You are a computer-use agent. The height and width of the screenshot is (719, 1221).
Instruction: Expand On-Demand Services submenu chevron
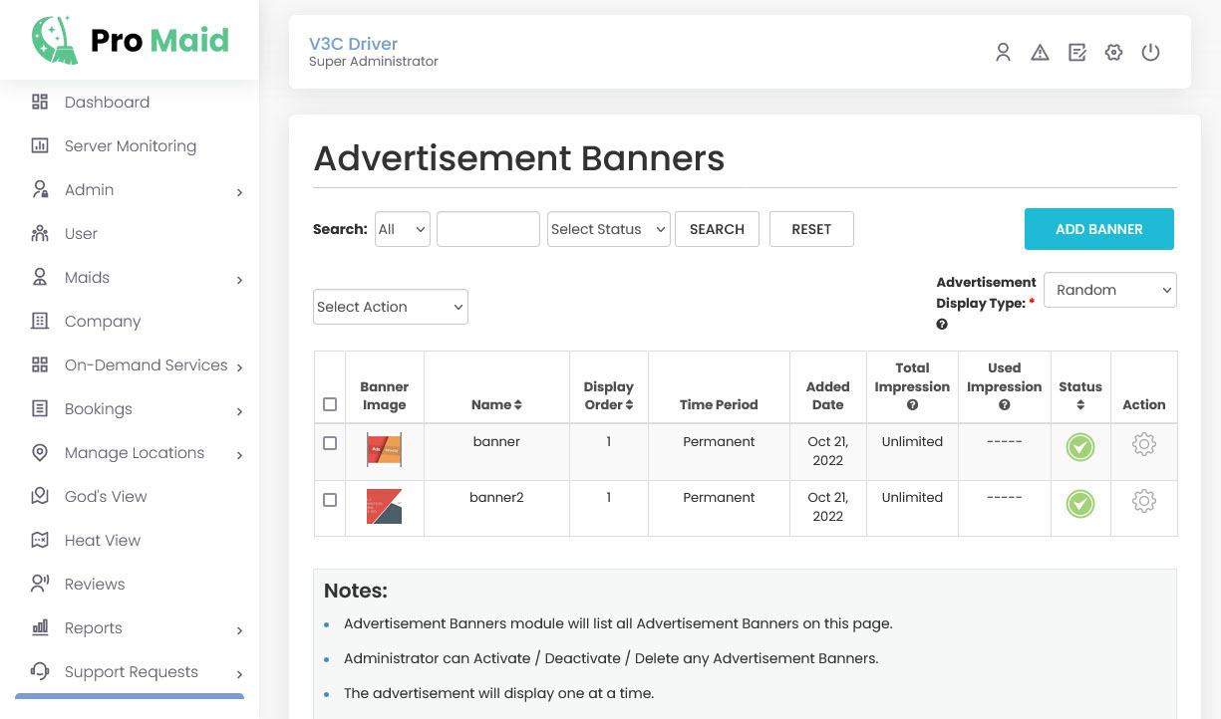(x=240, y=367)
